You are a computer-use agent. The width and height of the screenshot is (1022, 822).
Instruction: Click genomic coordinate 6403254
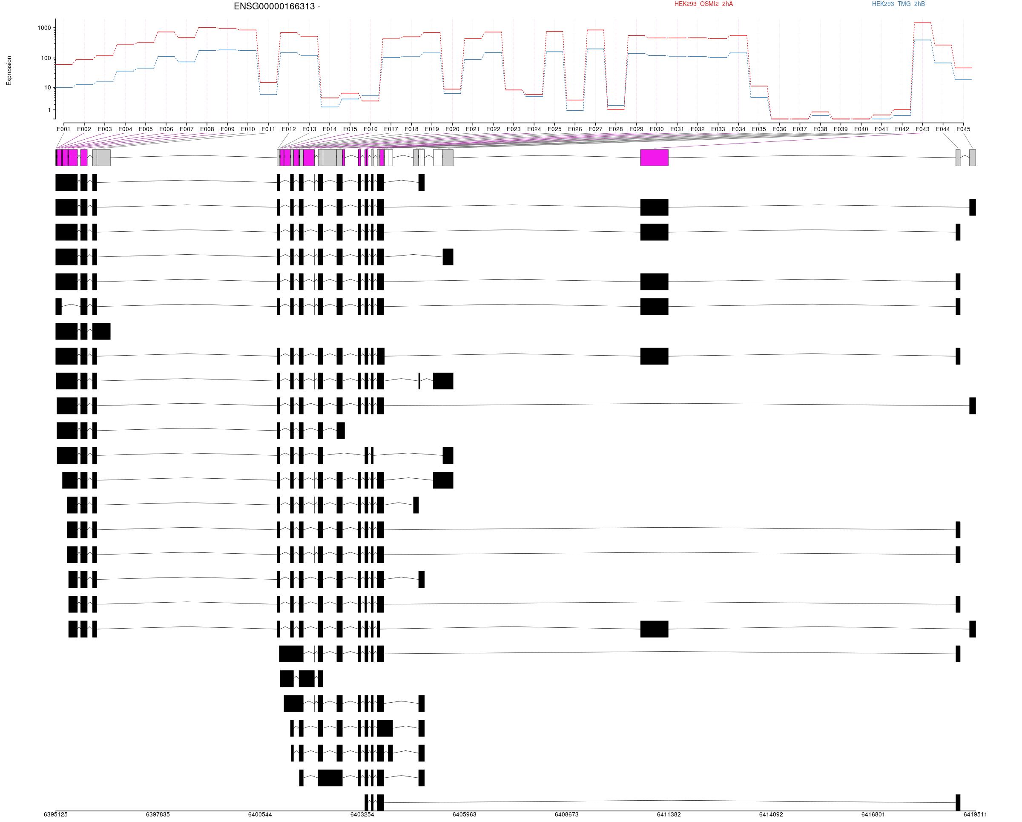point(362,814)
